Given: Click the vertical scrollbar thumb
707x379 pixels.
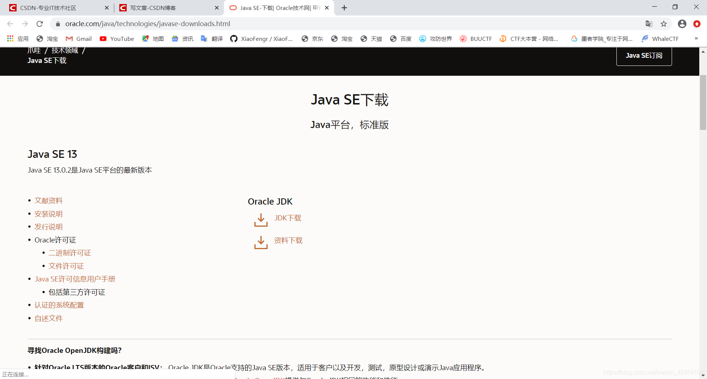Looking at the screenshot, I should [x=703, y=102].
